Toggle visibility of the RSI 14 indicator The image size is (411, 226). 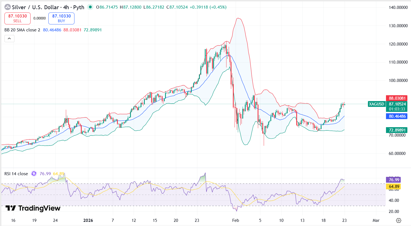(x=15, y=173)
